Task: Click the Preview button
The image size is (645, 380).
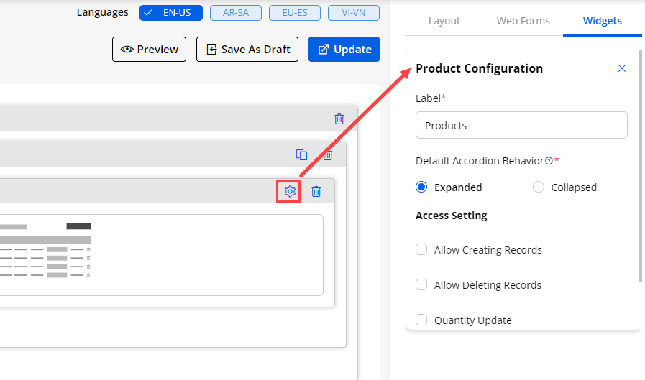Action: [150, 50]
